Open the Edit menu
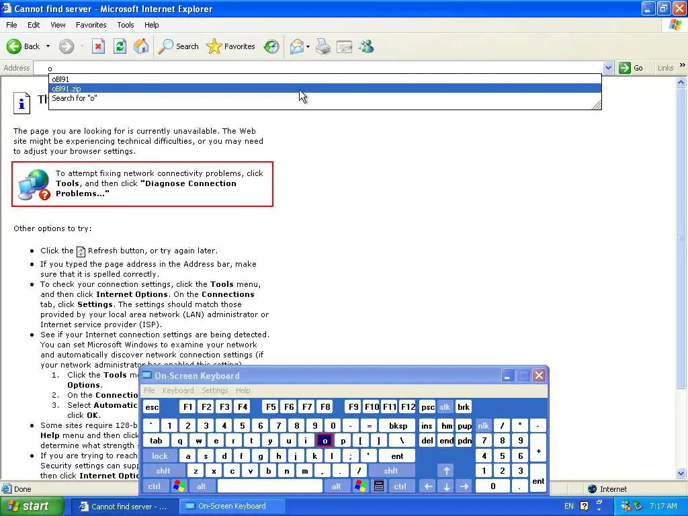 (34, 25)
